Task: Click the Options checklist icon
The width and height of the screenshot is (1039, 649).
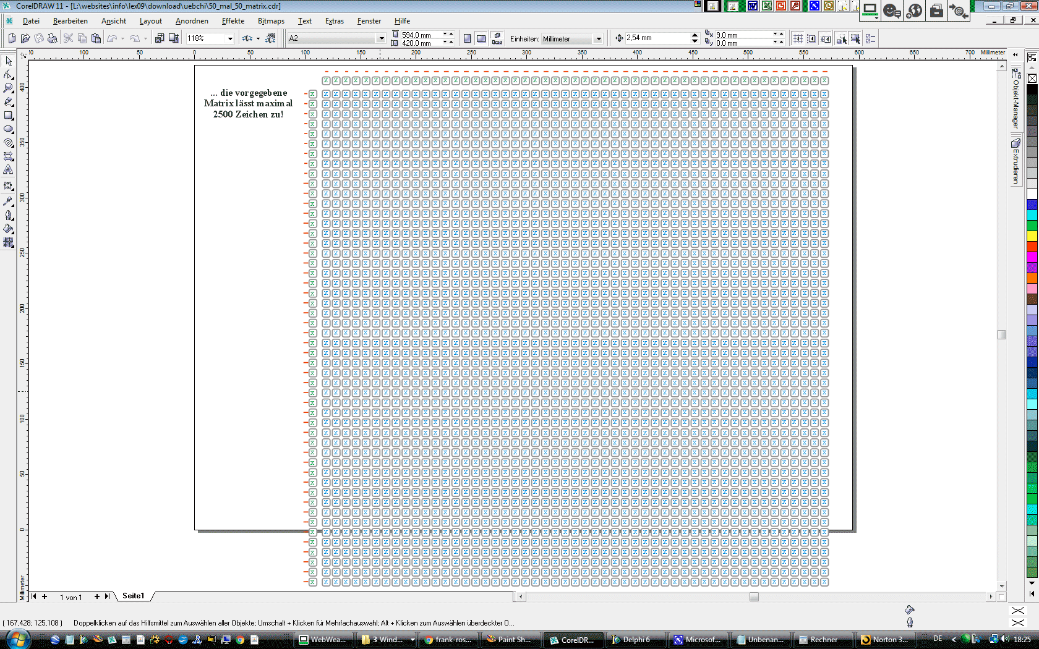Action: (871, 39)
